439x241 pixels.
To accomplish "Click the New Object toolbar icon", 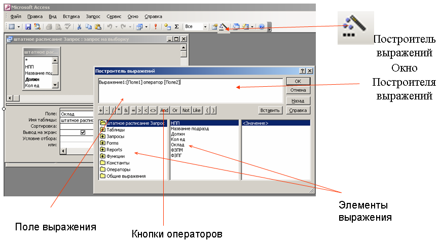I will point(245,26).
